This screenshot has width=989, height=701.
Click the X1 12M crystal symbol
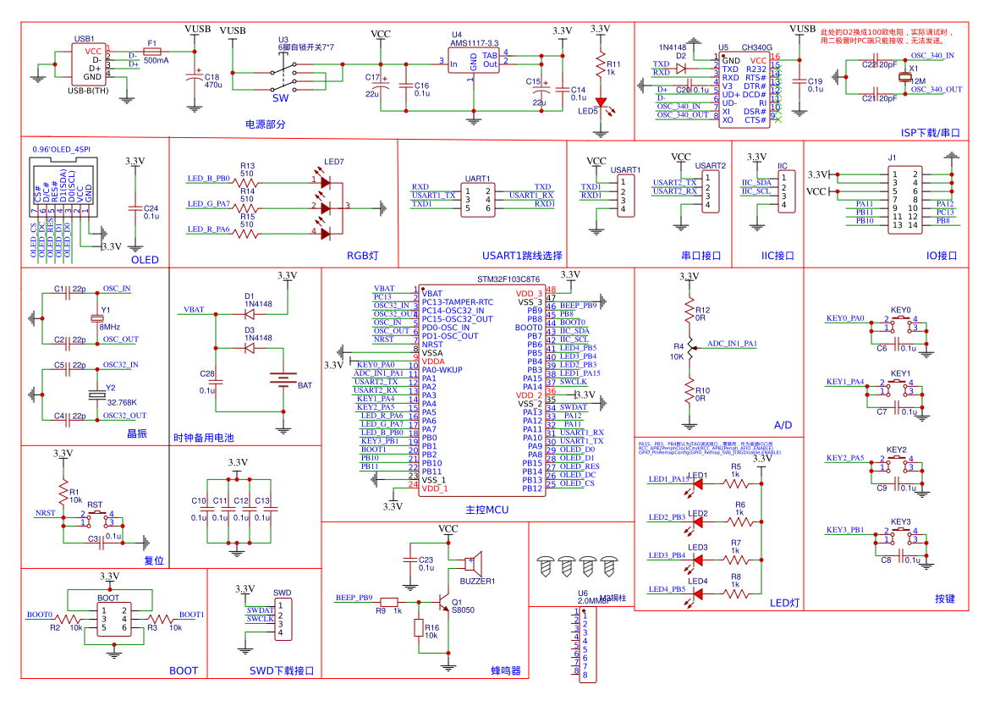pos(905,77)
